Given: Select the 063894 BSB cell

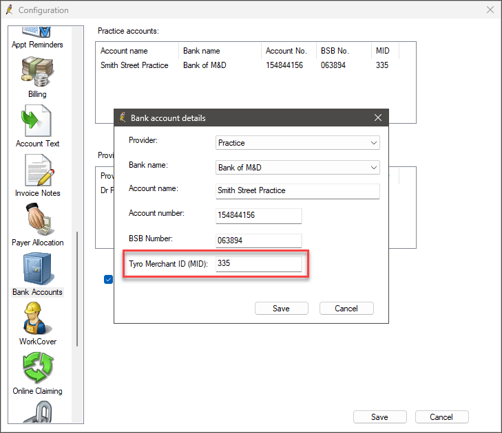Looking at the screenshot, I should pyautogui.click(x=333, y=65).
